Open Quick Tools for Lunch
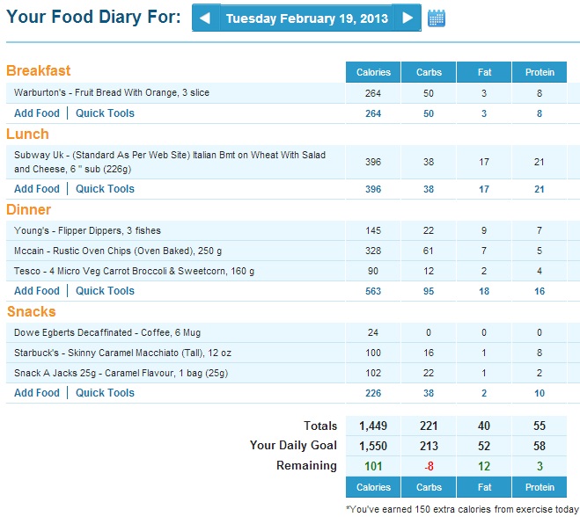The image size is (580, 517). click(105, 189)
